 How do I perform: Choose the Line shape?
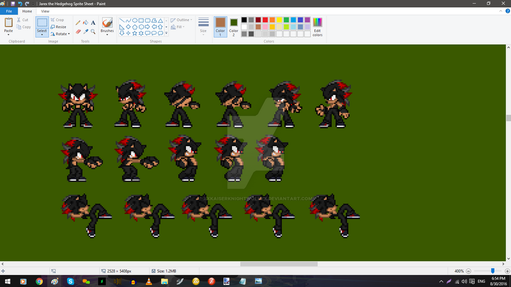(122, 20)
